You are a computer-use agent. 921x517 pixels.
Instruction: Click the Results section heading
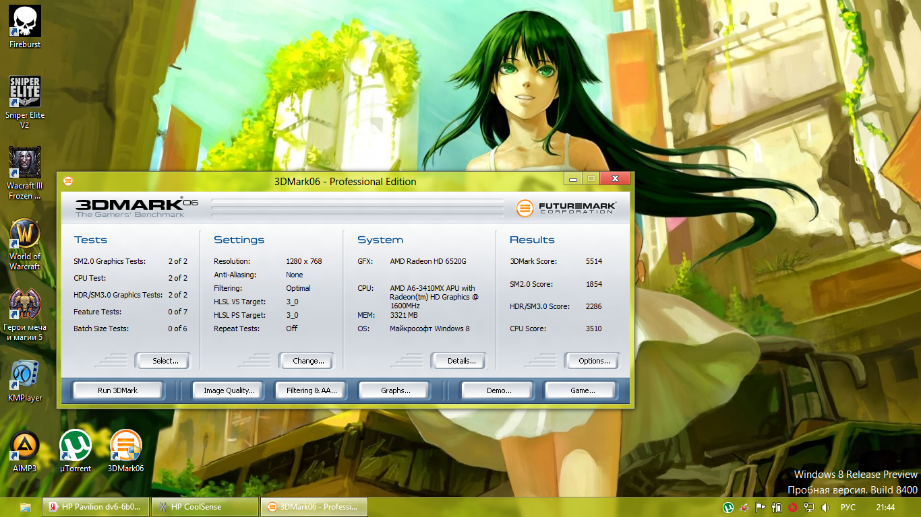(x=532, y=240)
